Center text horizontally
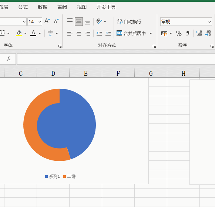 tap(79, 33)
